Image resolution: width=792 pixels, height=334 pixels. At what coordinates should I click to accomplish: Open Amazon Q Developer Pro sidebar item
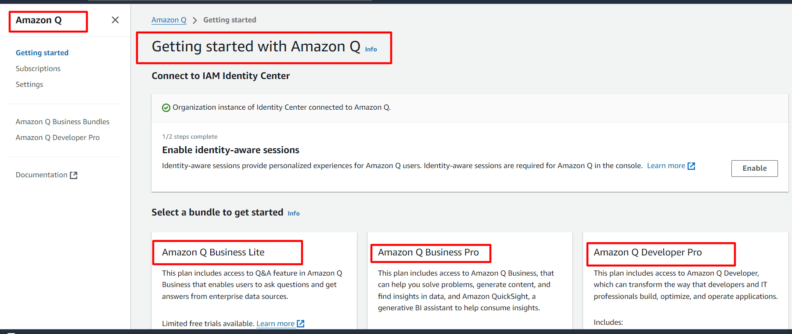pyautogui.click(x=58, y=137)
